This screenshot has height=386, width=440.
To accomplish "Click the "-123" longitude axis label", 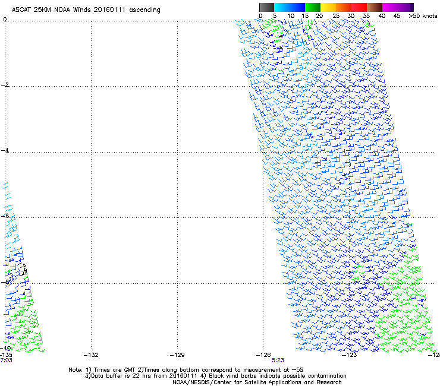I will pos(350,355).
